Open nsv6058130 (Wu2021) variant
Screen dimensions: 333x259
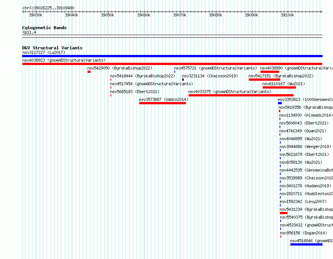click(x=301, y=162)
